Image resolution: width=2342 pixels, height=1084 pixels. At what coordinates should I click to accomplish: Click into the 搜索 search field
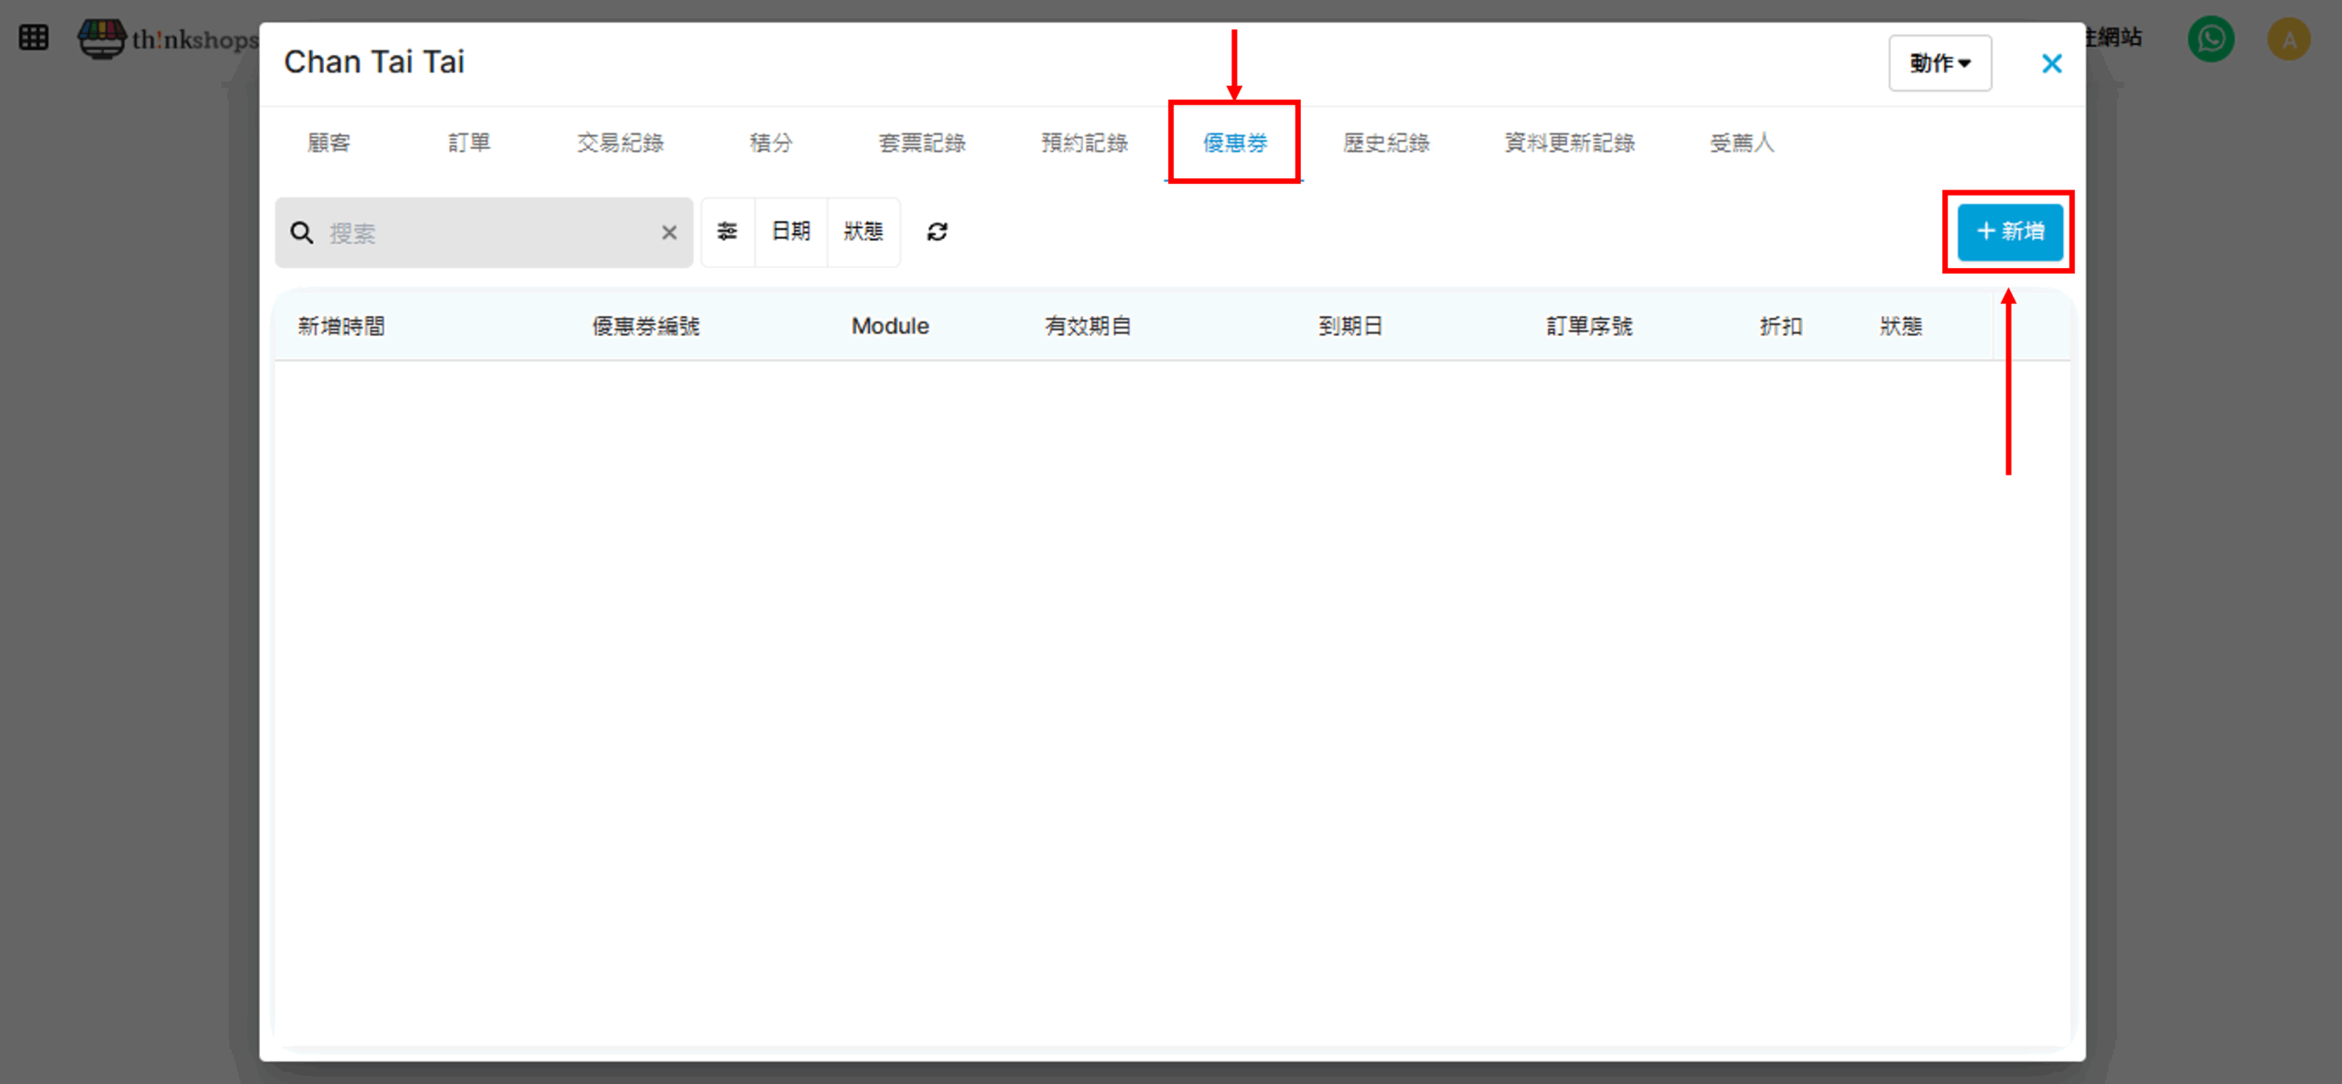[x=485, y=232]
